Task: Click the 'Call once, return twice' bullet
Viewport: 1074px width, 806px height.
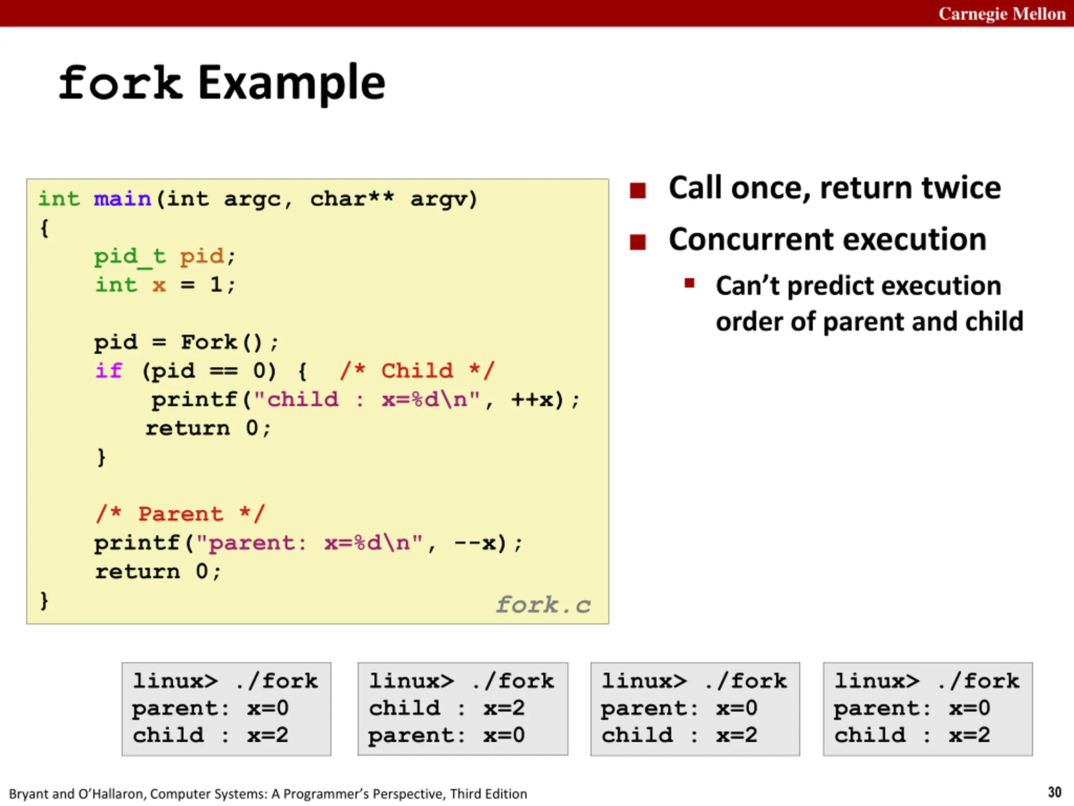Action: [x=834, y=188]
